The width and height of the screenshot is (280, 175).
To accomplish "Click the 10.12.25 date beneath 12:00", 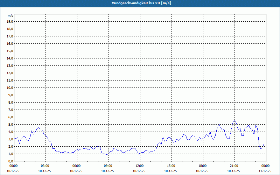I will 140,171.
